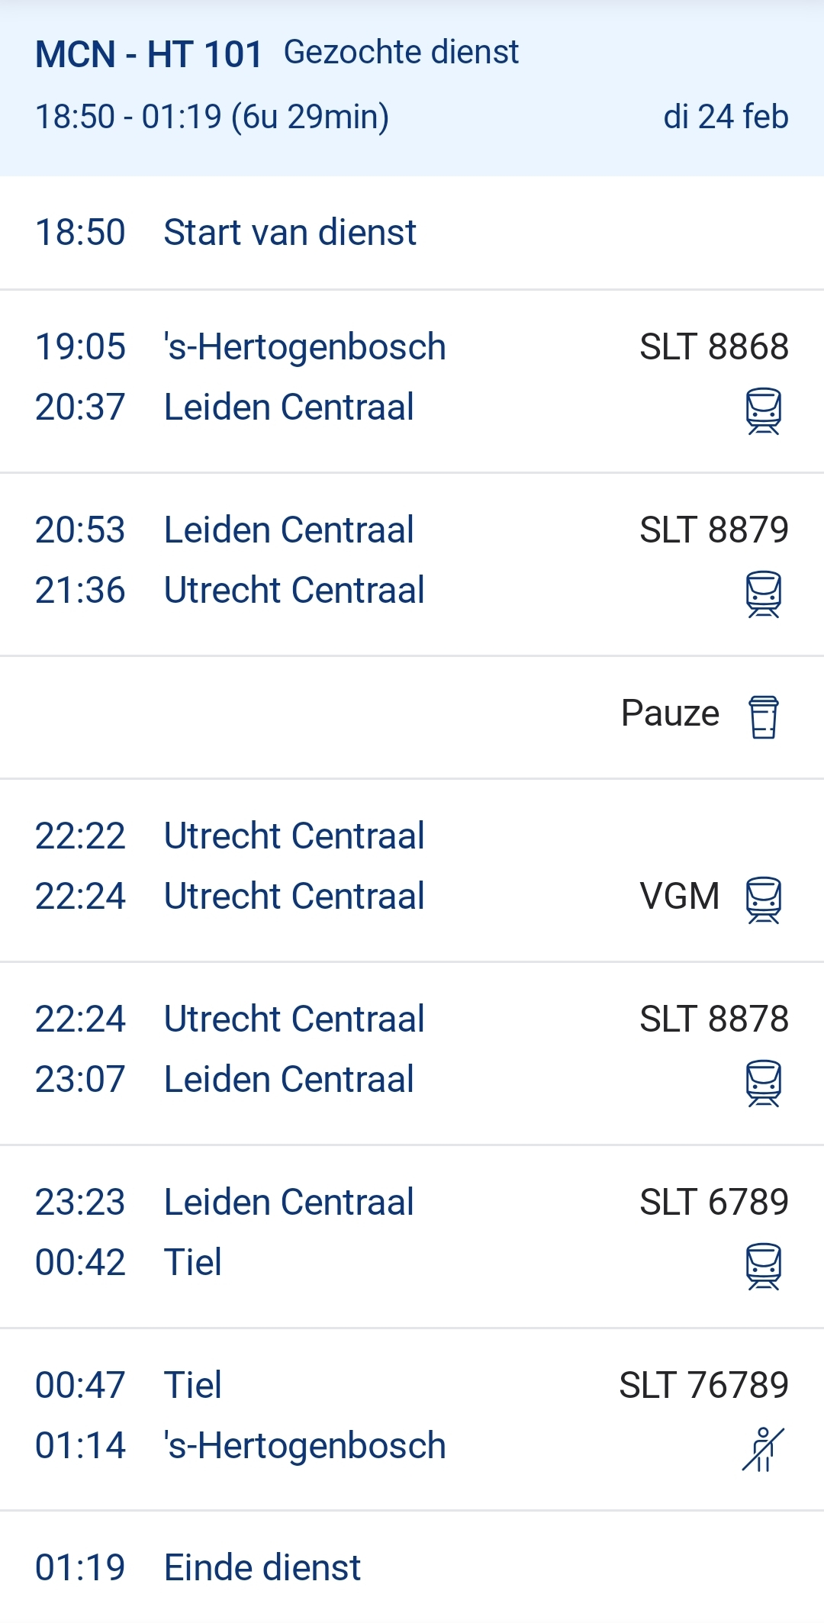The height and width of the screenshot is (1623, 824).
Task: Open train number SLT 8879
Action: click(713, 530)
